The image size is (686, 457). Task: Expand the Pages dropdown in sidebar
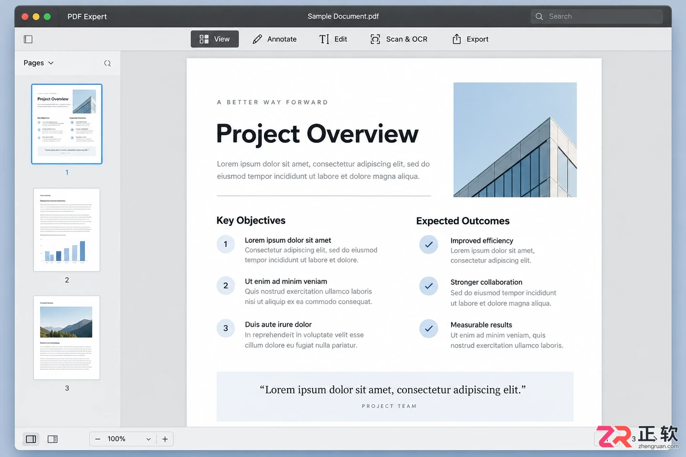[39, 63]
